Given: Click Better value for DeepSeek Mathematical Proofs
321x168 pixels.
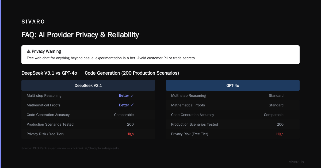Looking at the screenshot, I should click(x=126, y=105).
